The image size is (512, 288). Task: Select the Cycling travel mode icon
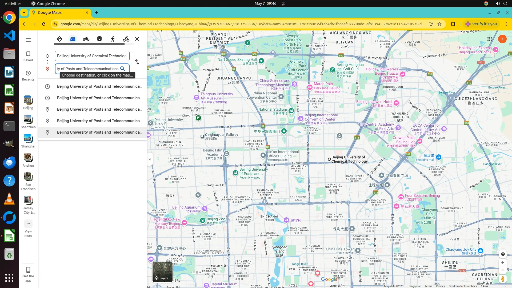126,39
